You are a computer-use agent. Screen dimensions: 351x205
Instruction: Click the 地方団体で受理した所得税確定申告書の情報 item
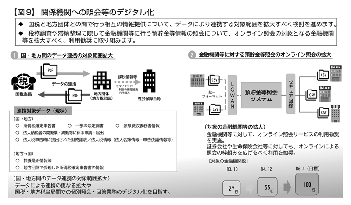(63, 168)
